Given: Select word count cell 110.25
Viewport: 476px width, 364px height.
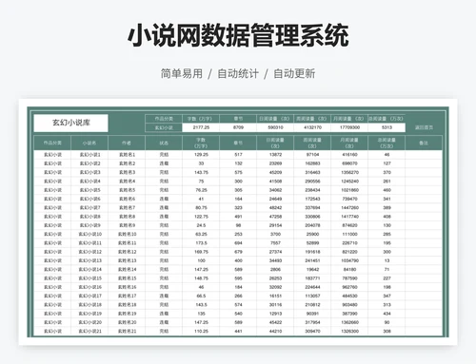Looking at the screenshot, I should (x=201, y=332).
